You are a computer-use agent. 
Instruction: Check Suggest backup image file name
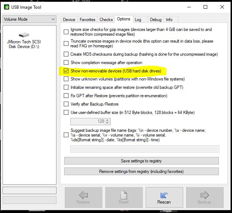click(66, 135)
